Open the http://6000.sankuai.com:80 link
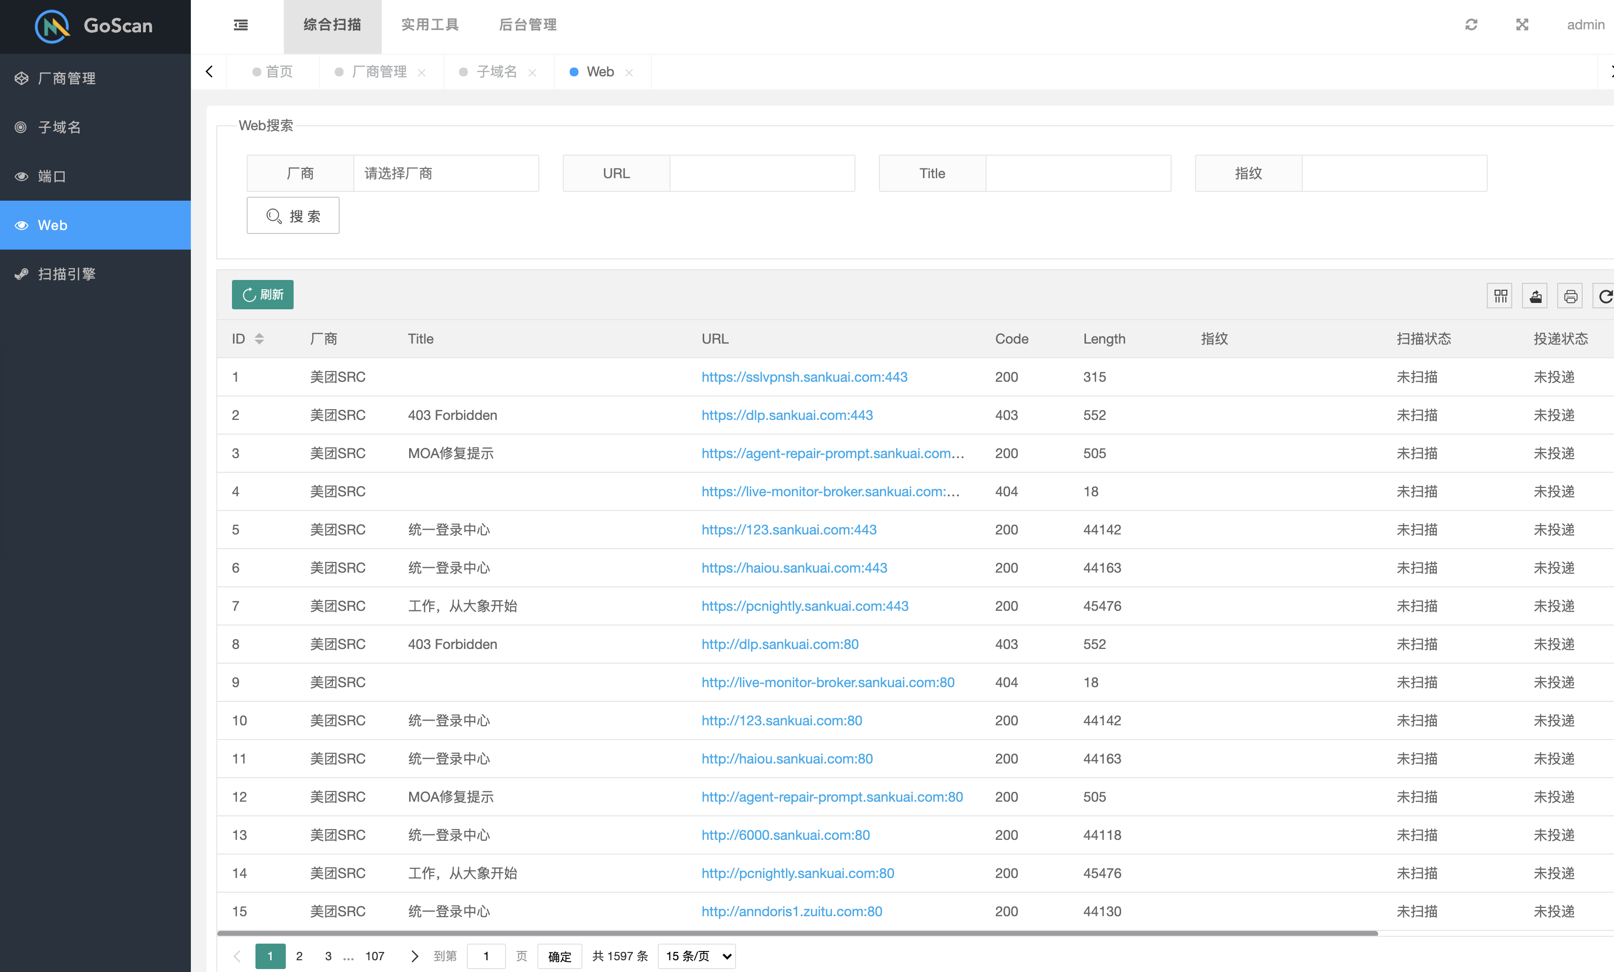Image resolution: width=1614 pixels, height=972 pixels. pyautogui.click(x=786, y=835)
